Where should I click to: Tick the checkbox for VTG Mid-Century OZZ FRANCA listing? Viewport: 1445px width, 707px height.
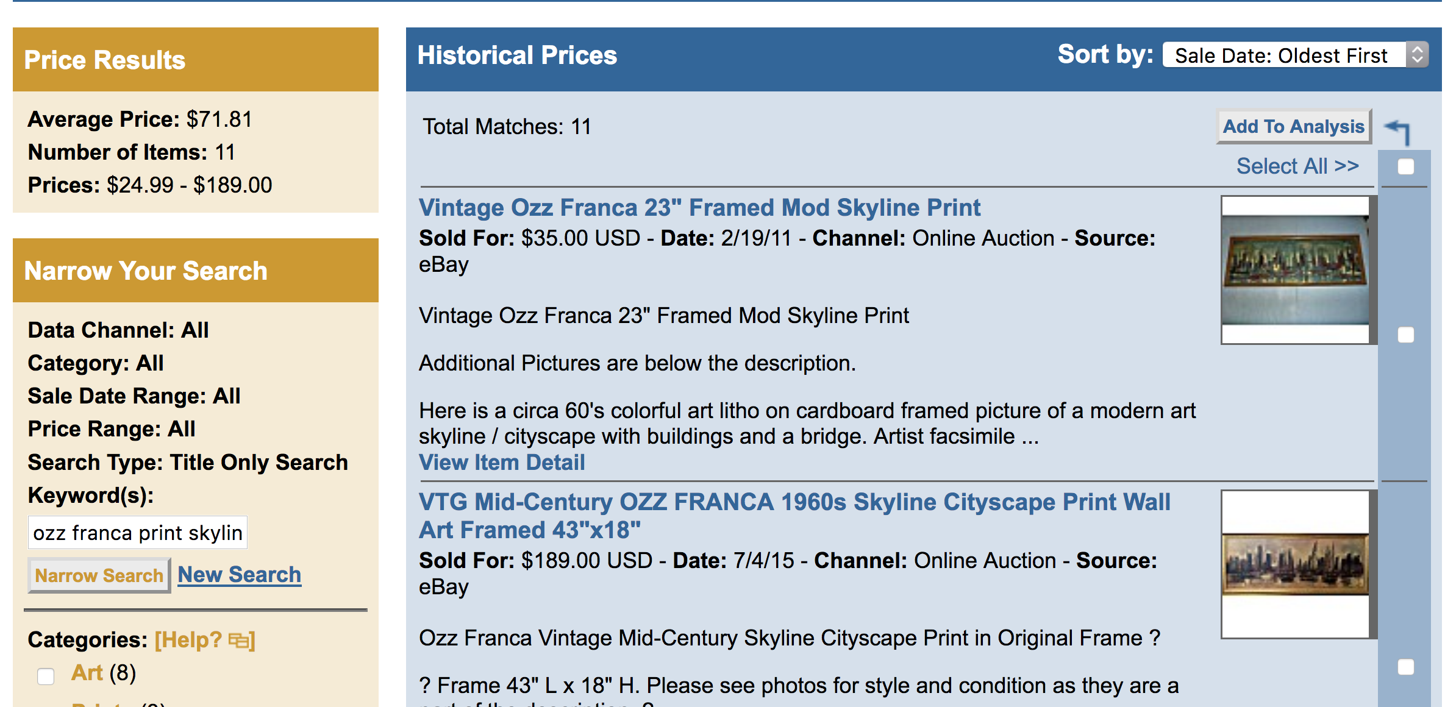click(x=1406, y=667)
